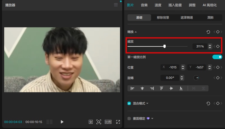Switch to the 插入動畫 tab
The height and width of the screenshot is (129, 225).
coord(175,5)
